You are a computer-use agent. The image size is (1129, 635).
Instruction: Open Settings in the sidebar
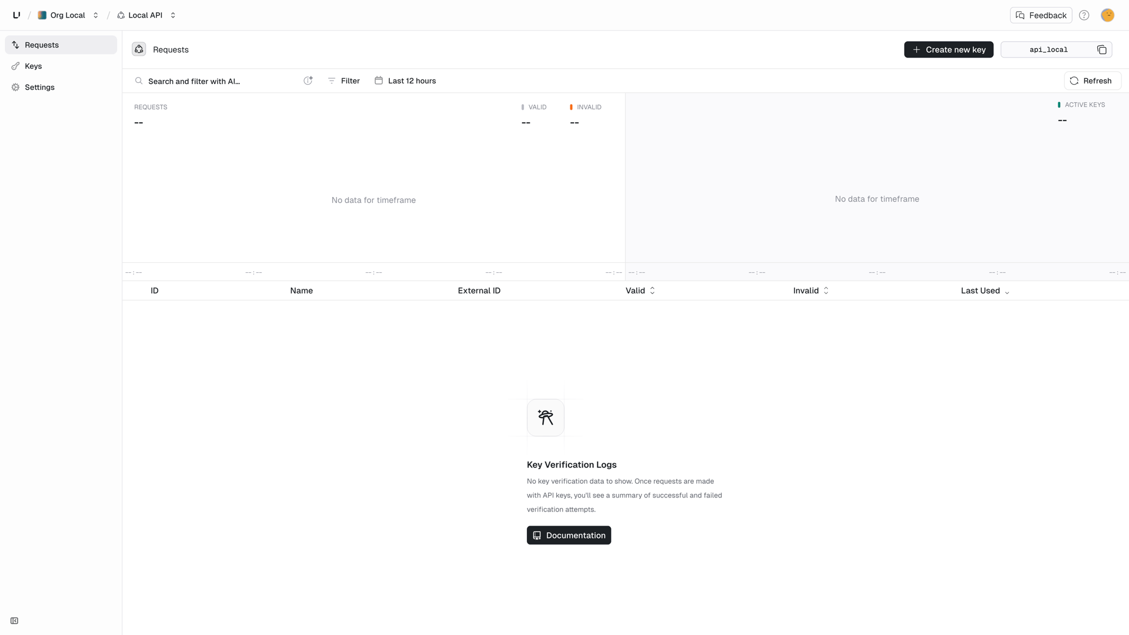[61, 87]
